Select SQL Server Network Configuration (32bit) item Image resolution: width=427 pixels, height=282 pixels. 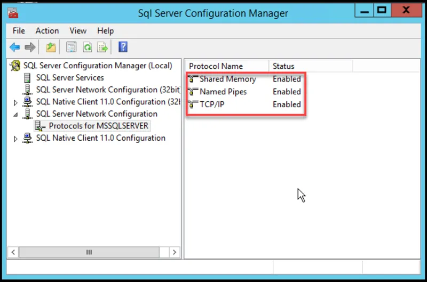(108, 90)
